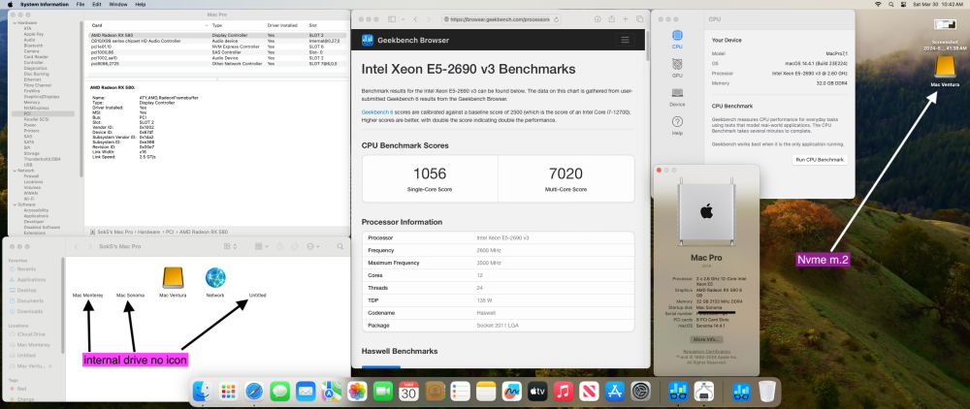Select the Network globe icon in Finder window
Screen dimensions: 970x409
tap(215, 277)
